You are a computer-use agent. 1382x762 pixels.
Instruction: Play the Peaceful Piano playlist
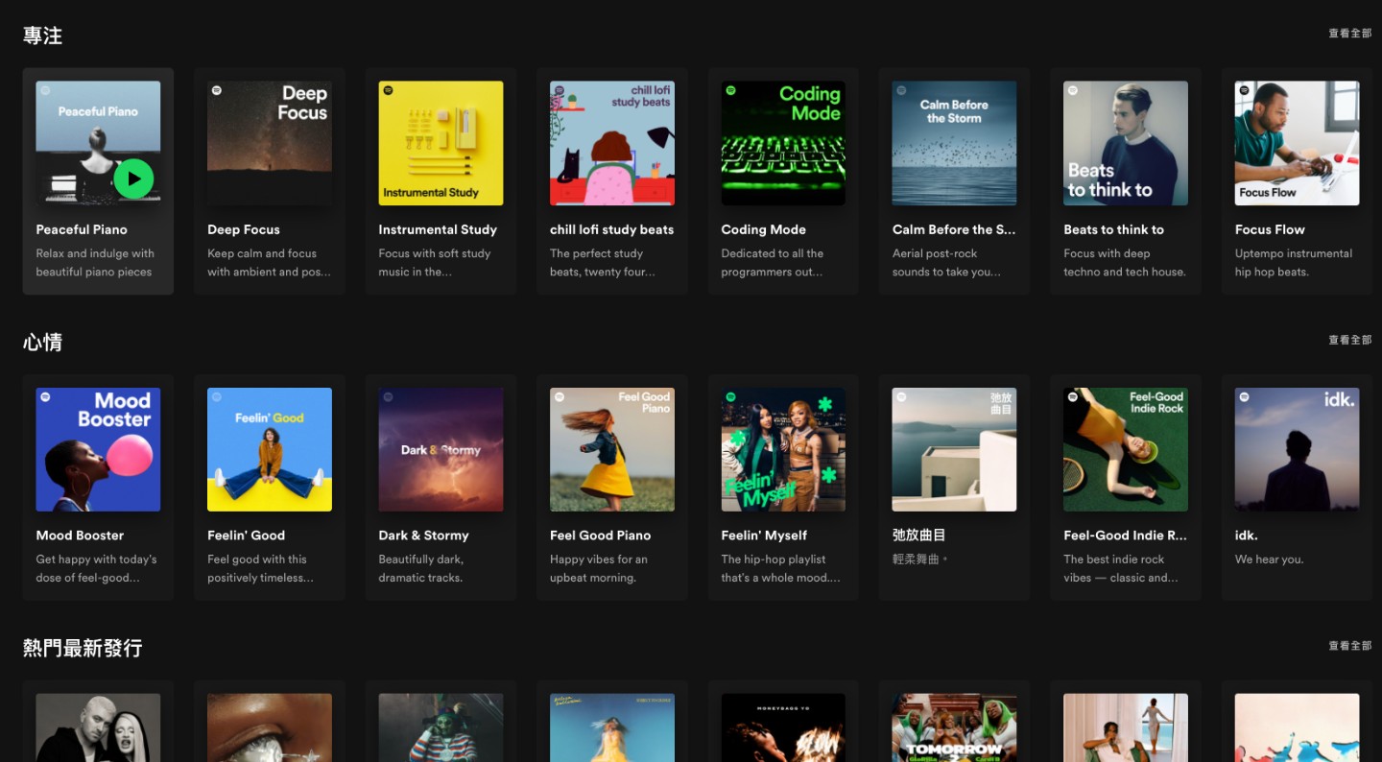(x=133, y=179)
